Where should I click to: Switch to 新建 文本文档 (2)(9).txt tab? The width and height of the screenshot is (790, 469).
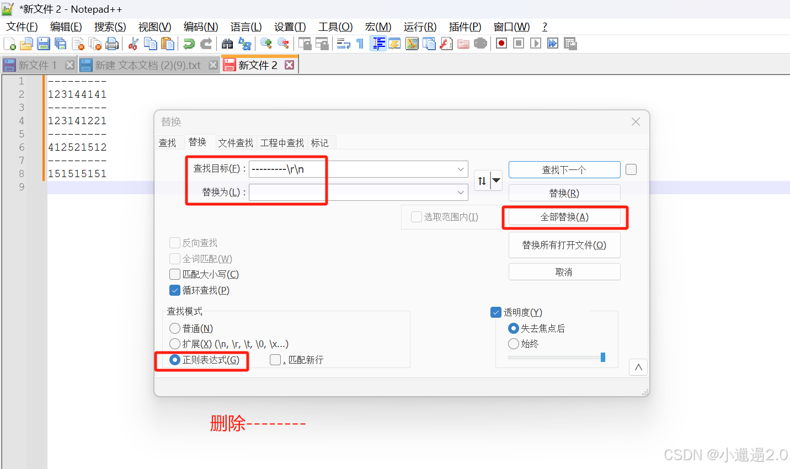click(x=148, y=65)
